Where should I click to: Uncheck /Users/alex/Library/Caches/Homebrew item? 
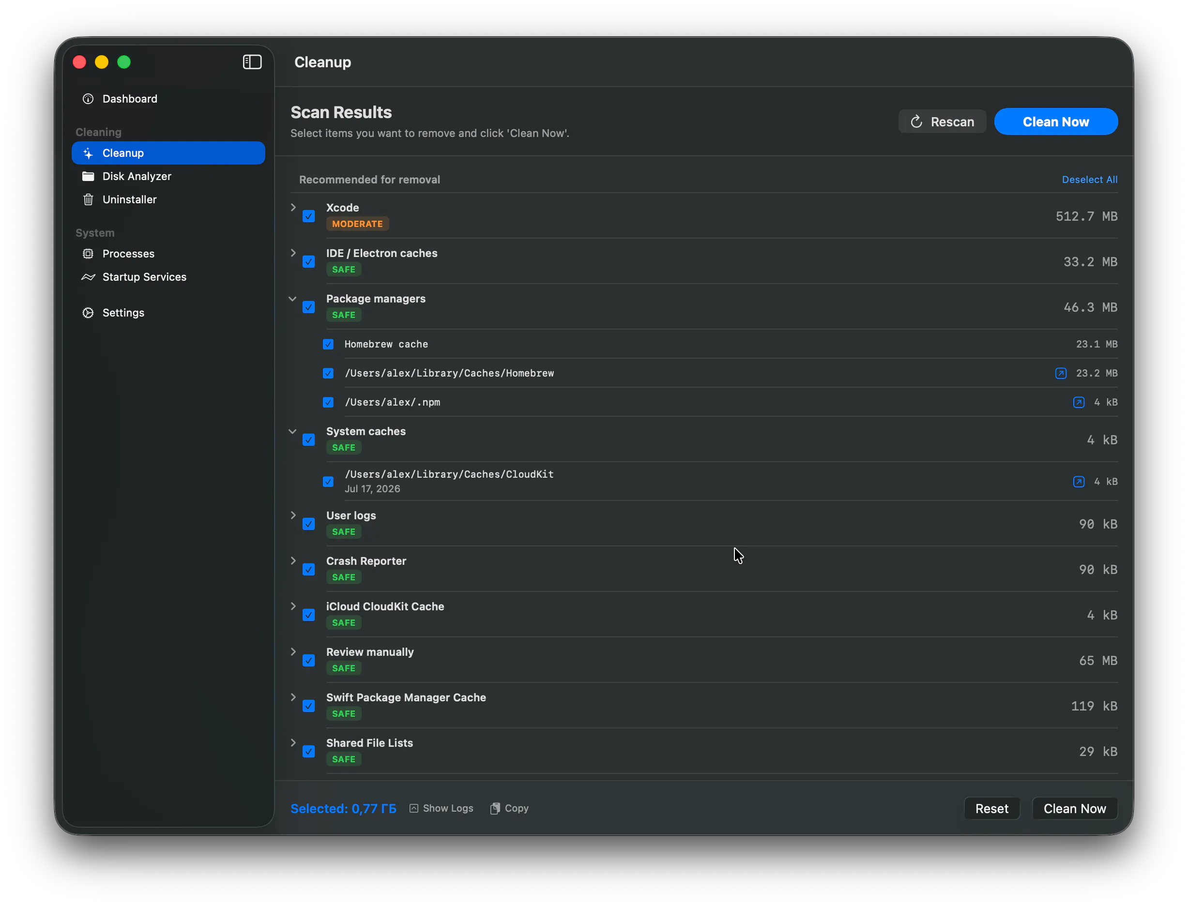click(328, 374)
